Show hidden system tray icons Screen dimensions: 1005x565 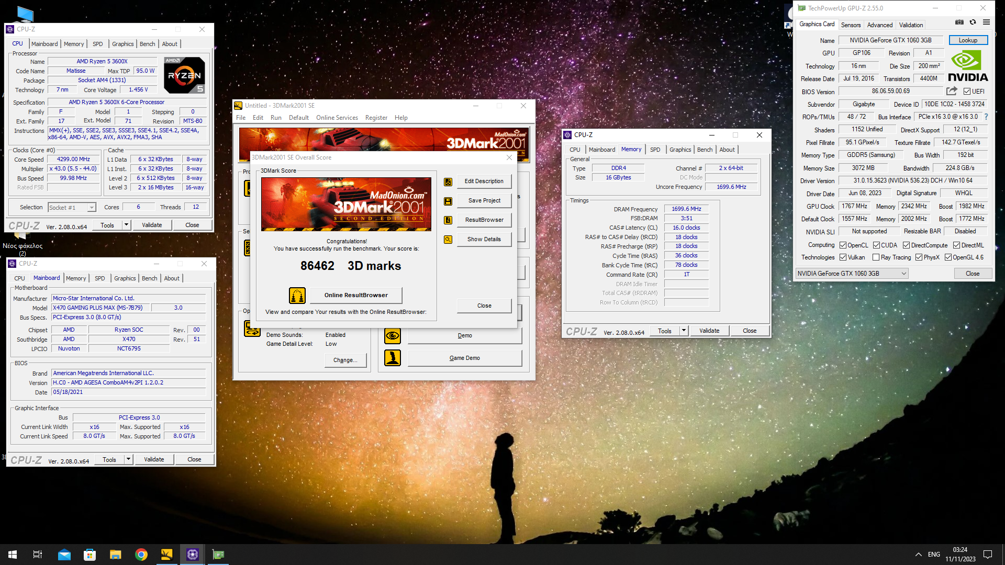918,555
